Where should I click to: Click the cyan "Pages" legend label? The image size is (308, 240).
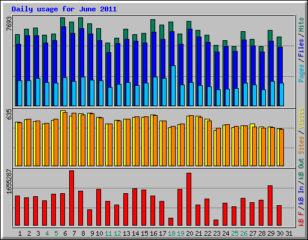coord(301,73)
